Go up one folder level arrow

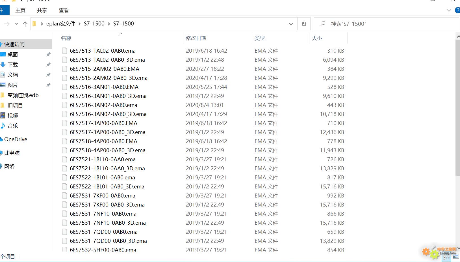[x=25, y=24]
